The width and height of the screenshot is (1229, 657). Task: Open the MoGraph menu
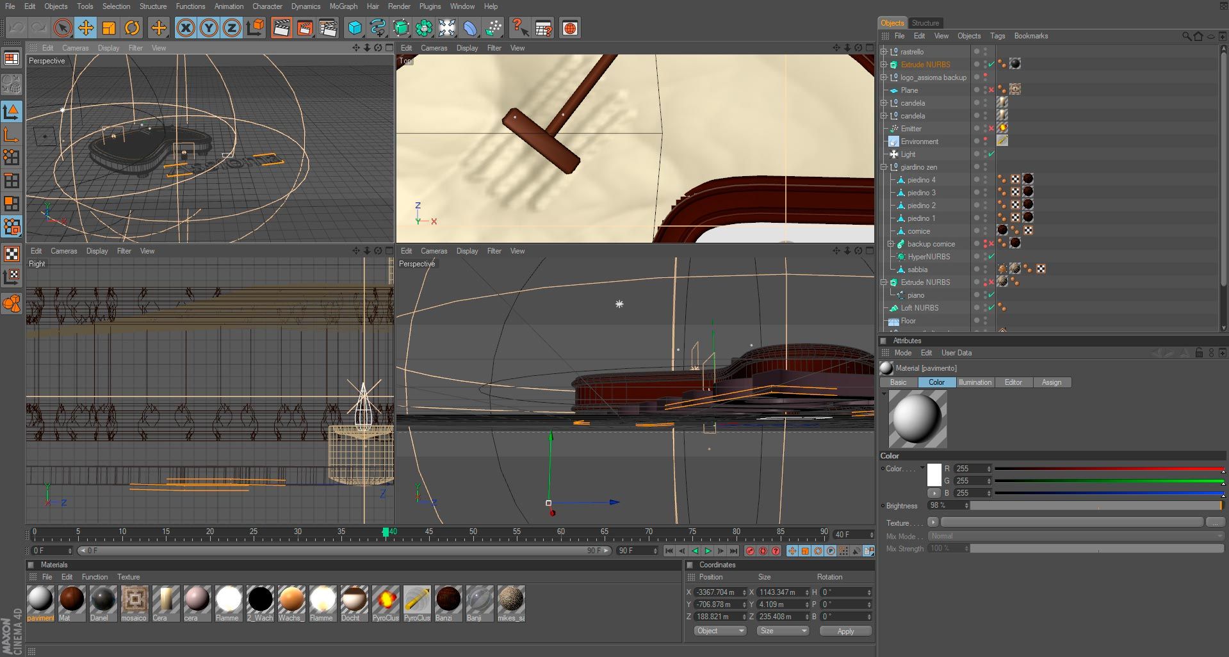[x=343, y=6]
